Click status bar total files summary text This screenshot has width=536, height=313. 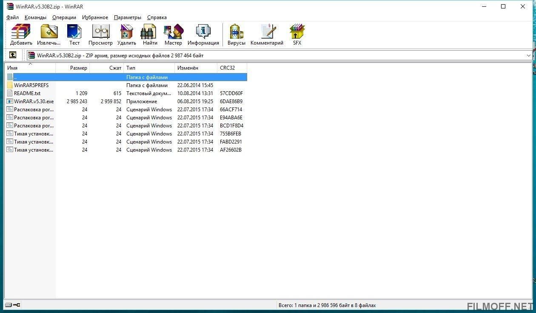coord(327,305)
